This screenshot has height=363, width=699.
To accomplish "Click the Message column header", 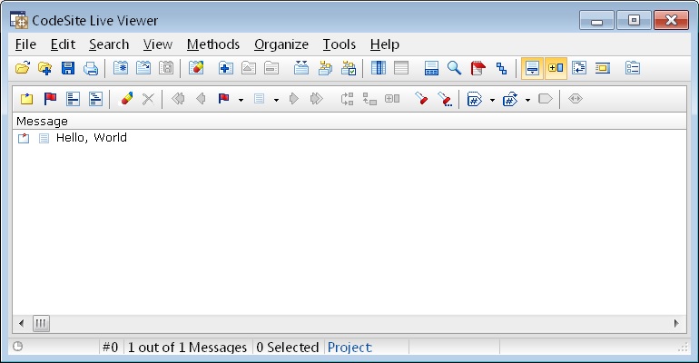I will pos(349,121).
